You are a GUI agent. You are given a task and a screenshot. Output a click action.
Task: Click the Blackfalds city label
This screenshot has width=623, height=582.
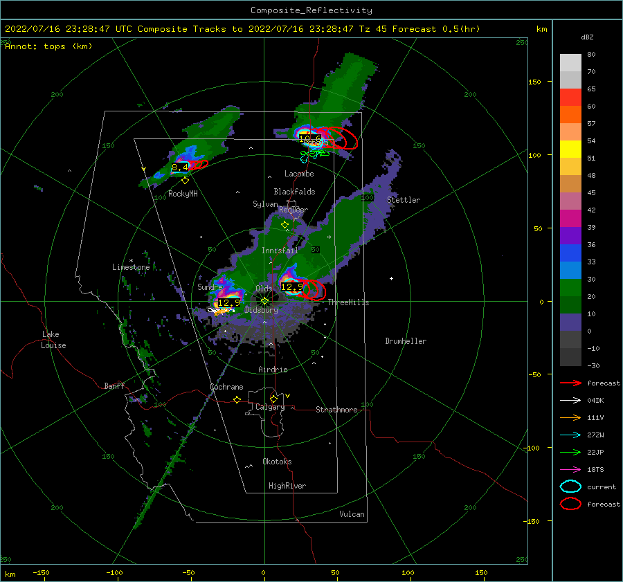pyautogui.click(x=294, y=192)
